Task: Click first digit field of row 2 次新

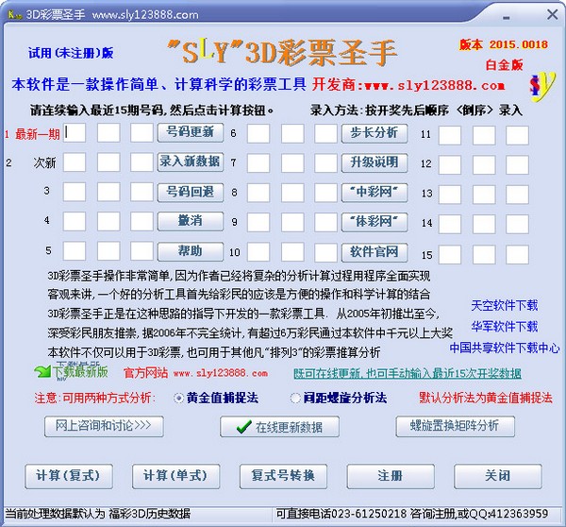Action: tap(75, 161)
